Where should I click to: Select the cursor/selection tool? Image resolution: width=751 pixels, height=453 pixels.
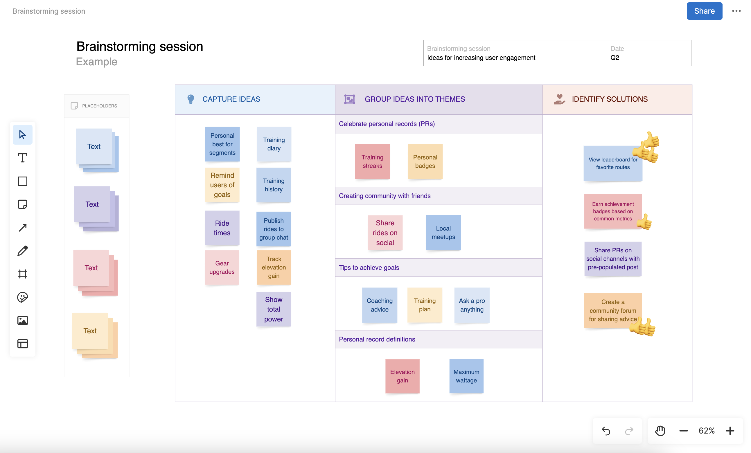click(22, 134)
